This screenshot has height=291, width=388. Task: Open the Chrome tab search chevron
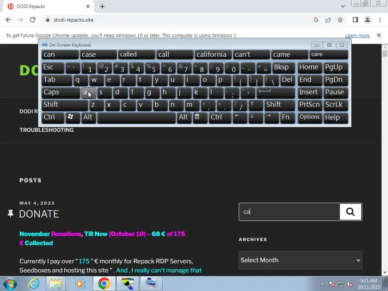pyautogui.click(x=343, y=6)
